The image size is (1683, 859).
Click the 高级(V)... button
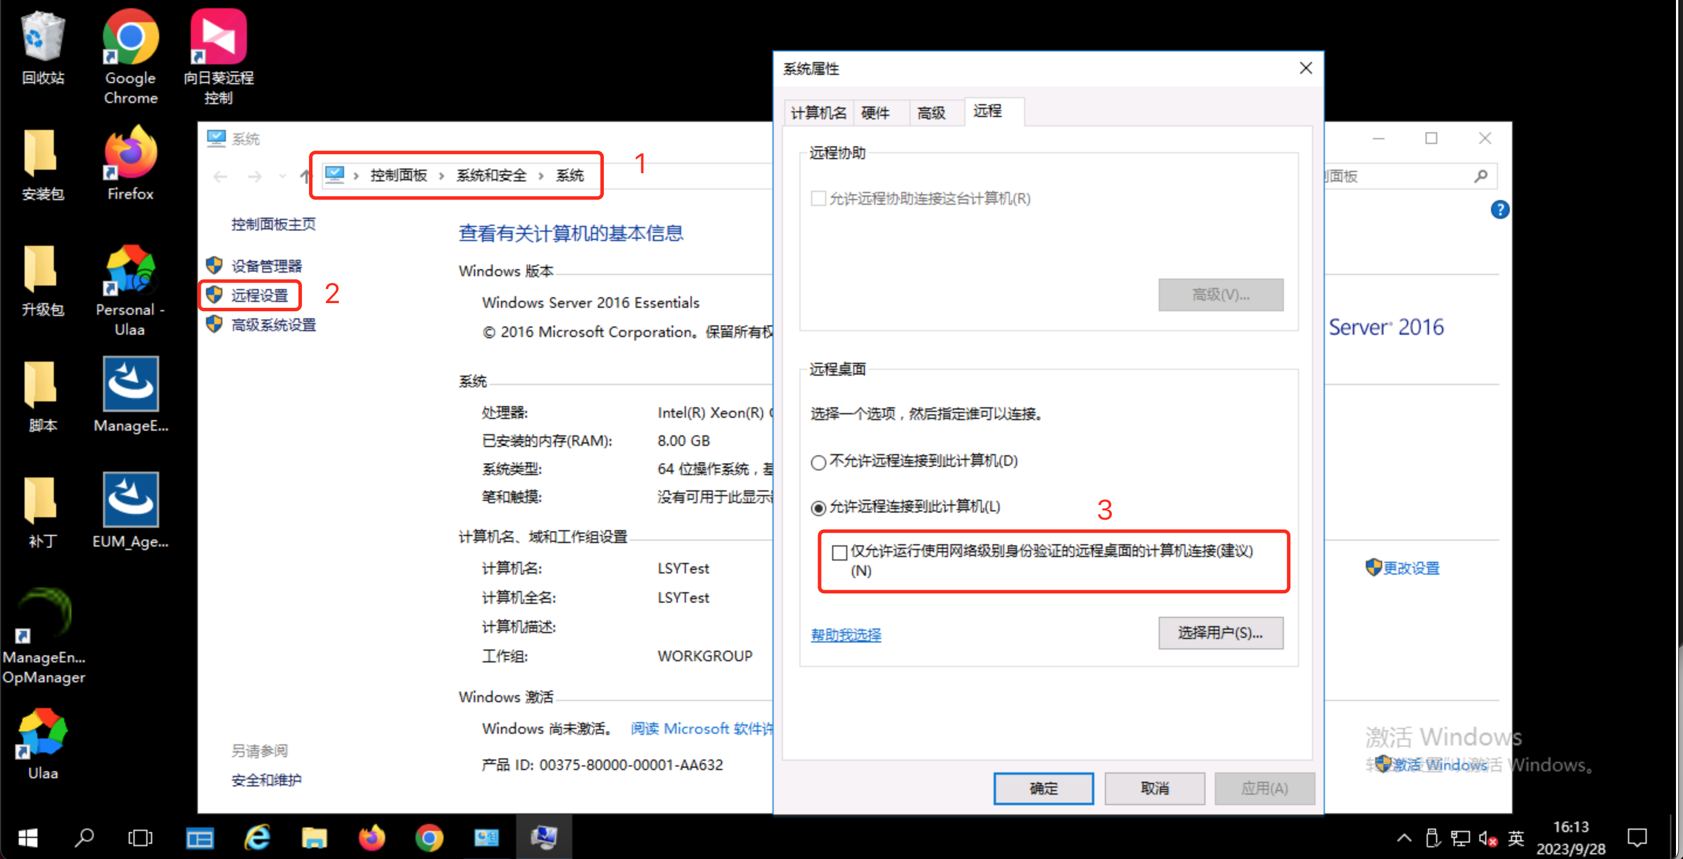tap(1221, 296)
